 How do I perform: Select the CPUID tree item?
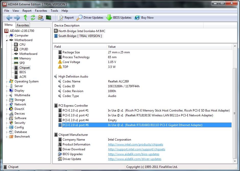click(24, 49)
